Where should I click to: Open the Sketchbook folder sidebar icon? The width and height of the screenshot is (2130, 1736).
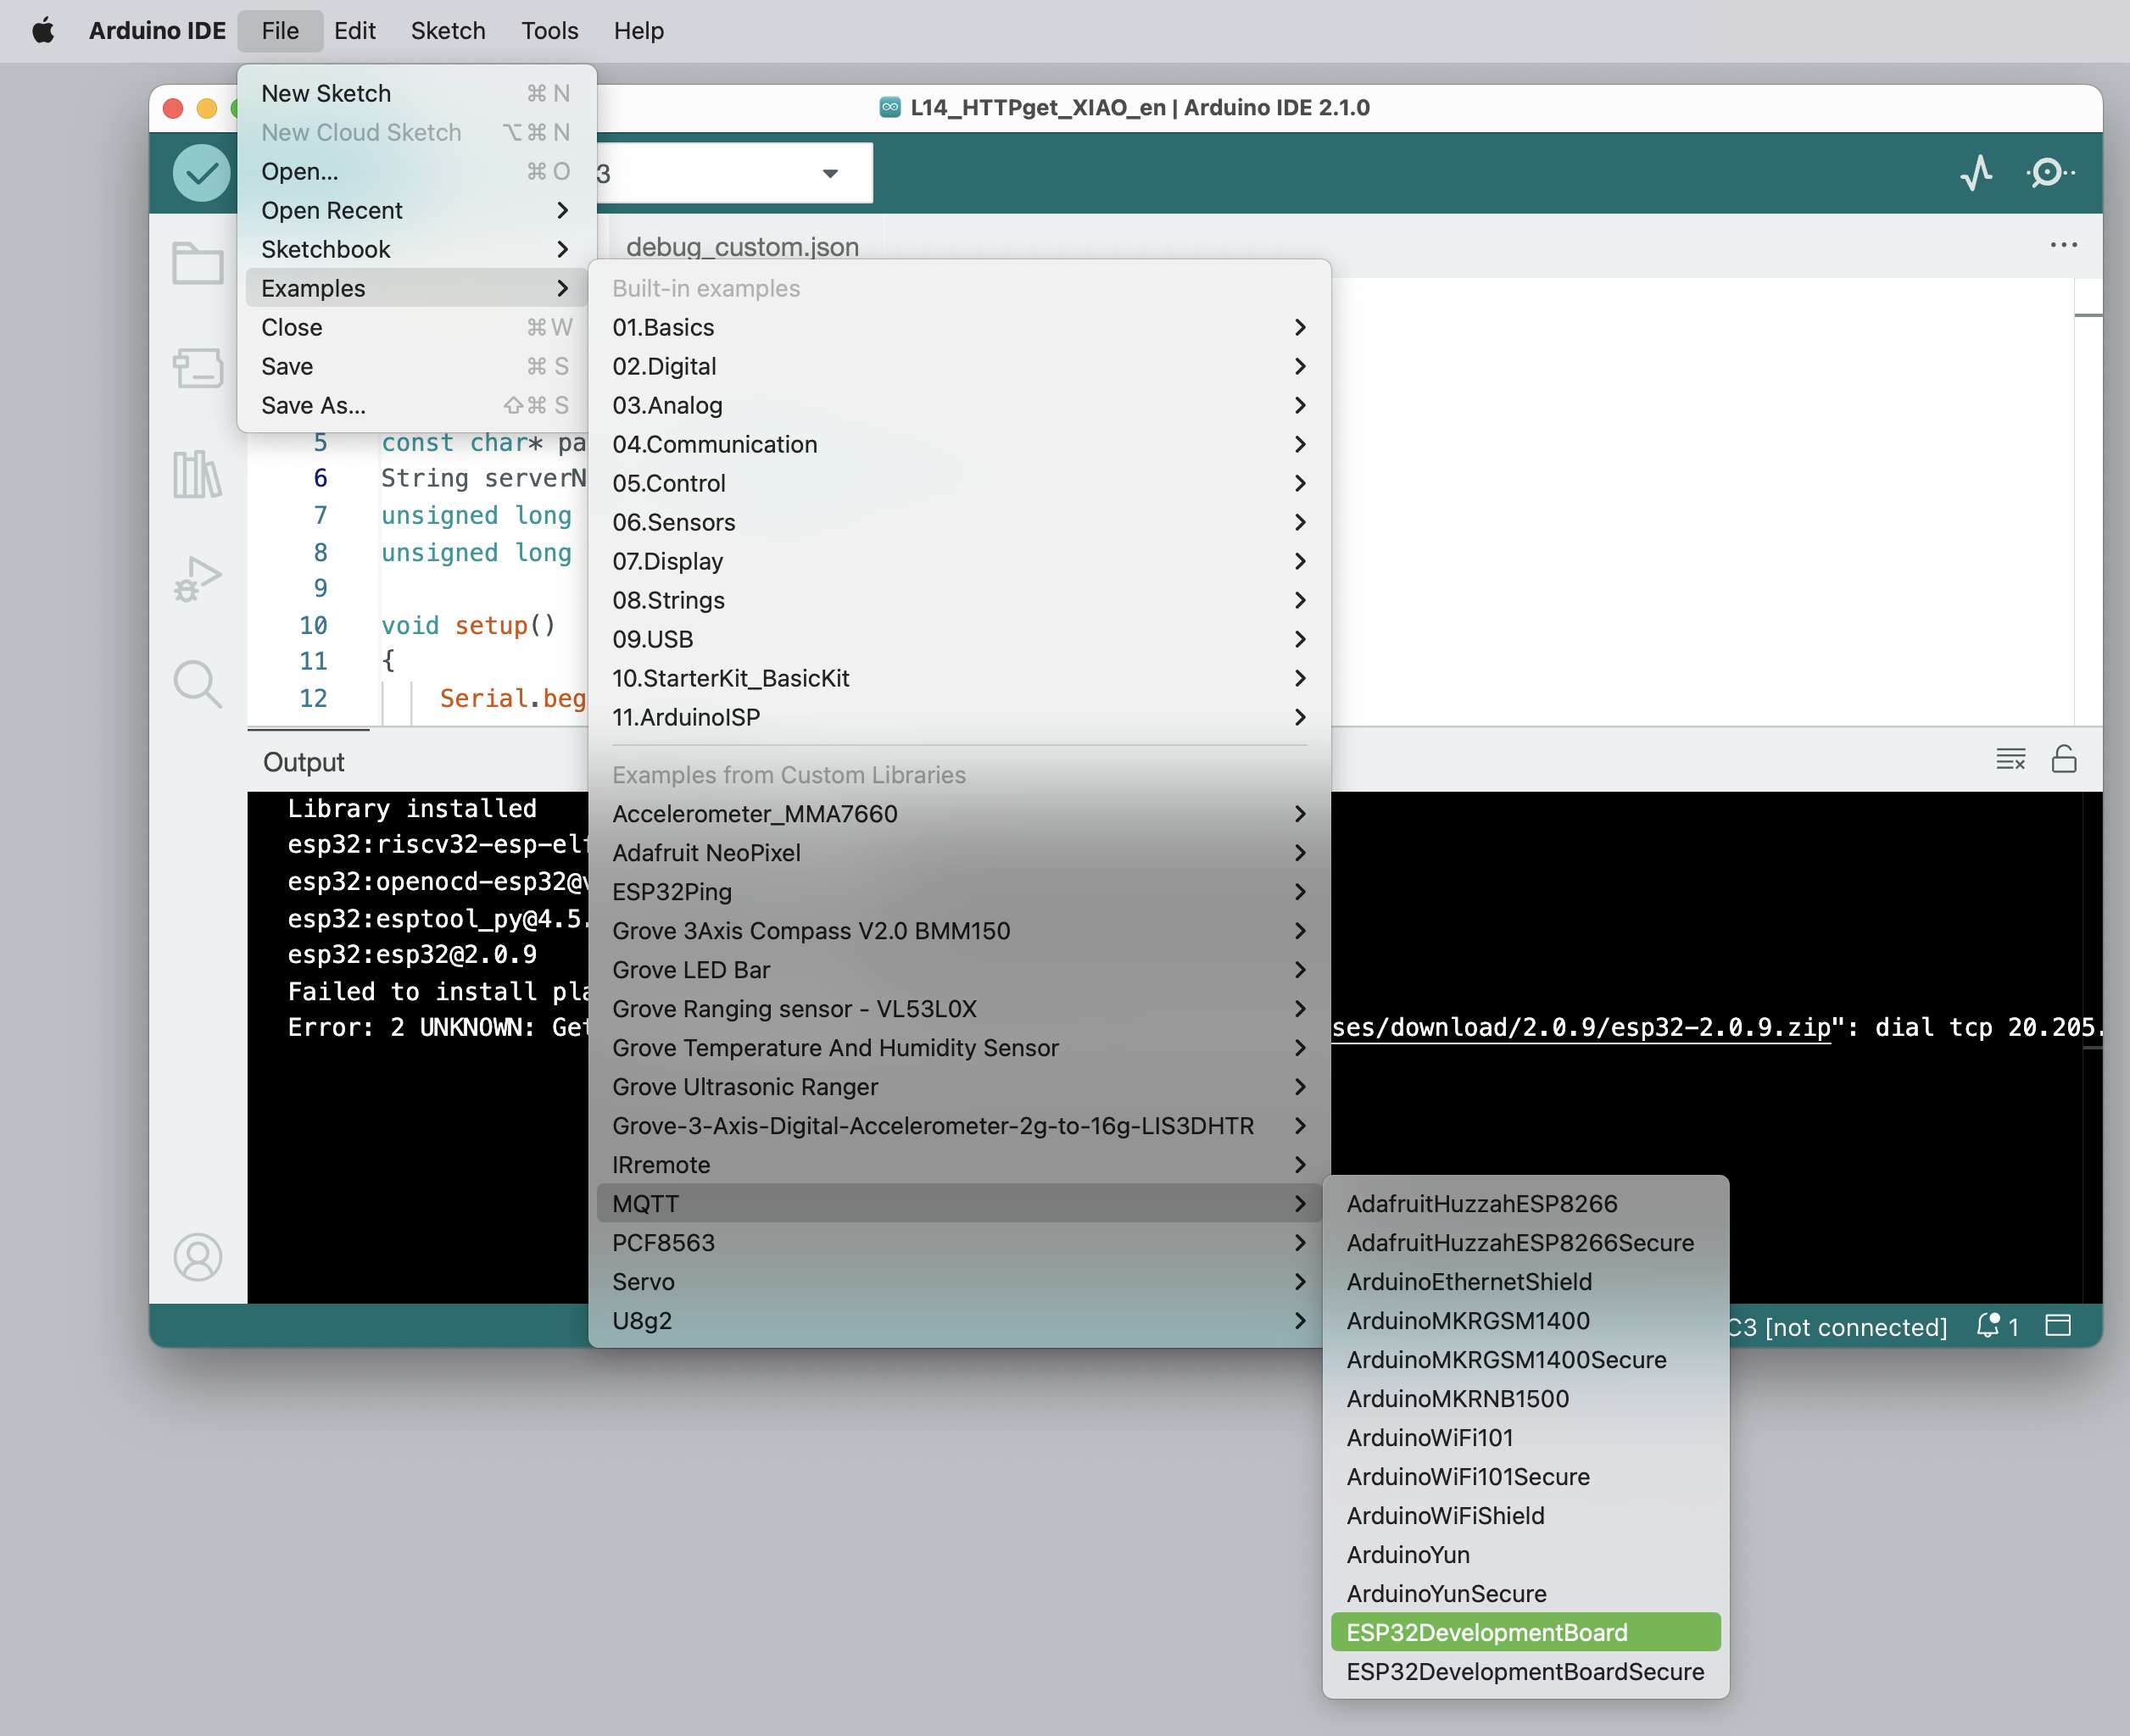click(x=198, y=263)
